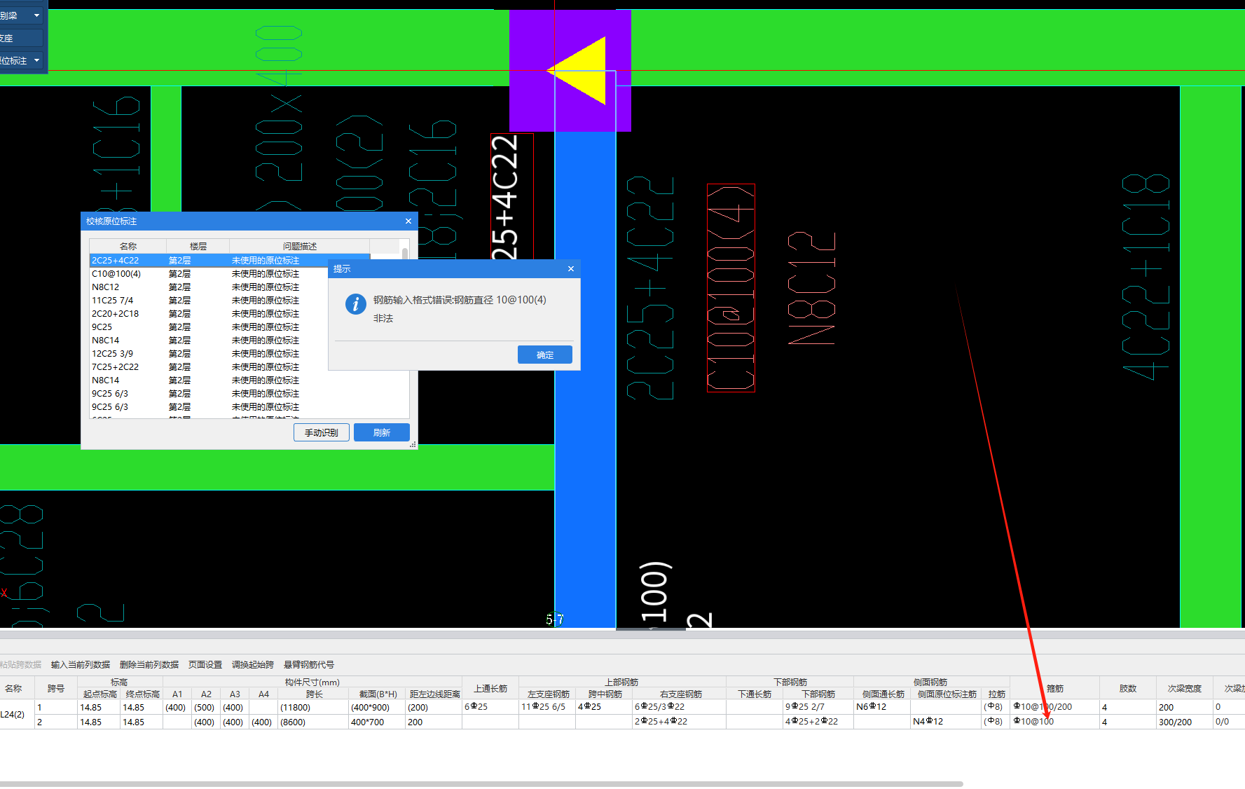Click 调换起始跨 toolbar item

253,665
